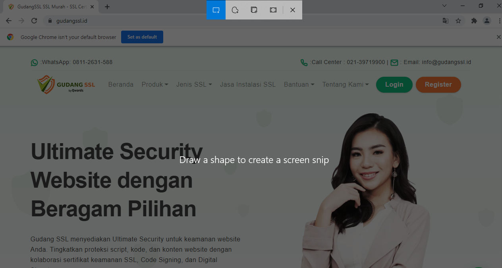Open Jasa Instalasi SSL page
The image size is (502, 268).
[x=248, y=84]
